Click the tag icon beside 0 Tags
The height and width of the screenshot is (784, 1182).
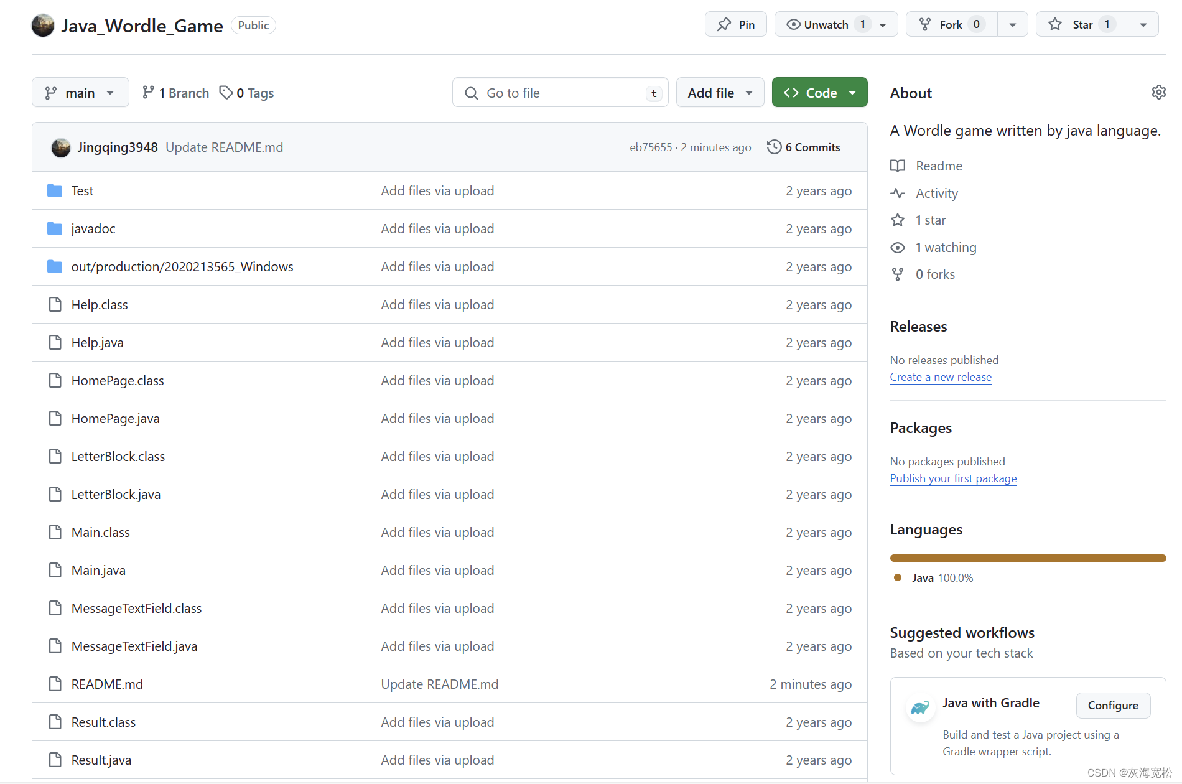(x=225, y=92)
